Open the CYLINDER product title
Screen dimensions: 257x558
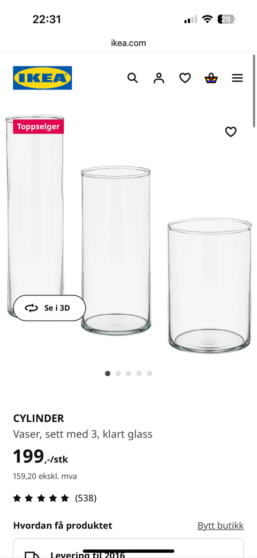pos(39,419)
